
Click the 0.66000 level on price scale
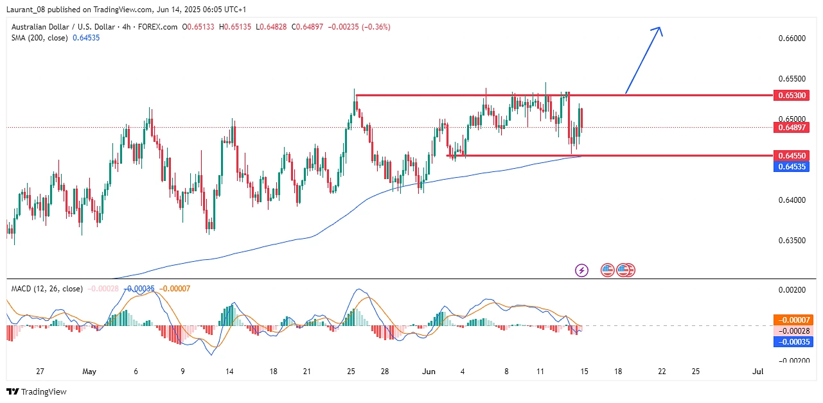(x=792, y=39)
